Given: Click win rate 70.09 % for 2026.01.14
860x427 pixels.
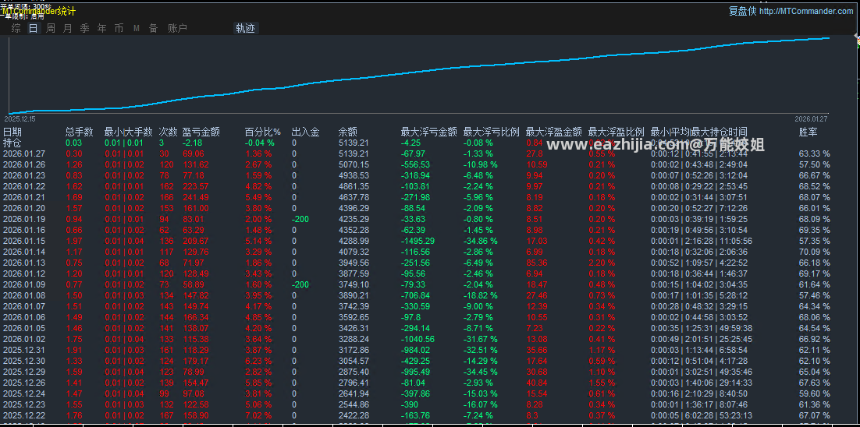Looking at the screenshot, I should coord(815,252).
